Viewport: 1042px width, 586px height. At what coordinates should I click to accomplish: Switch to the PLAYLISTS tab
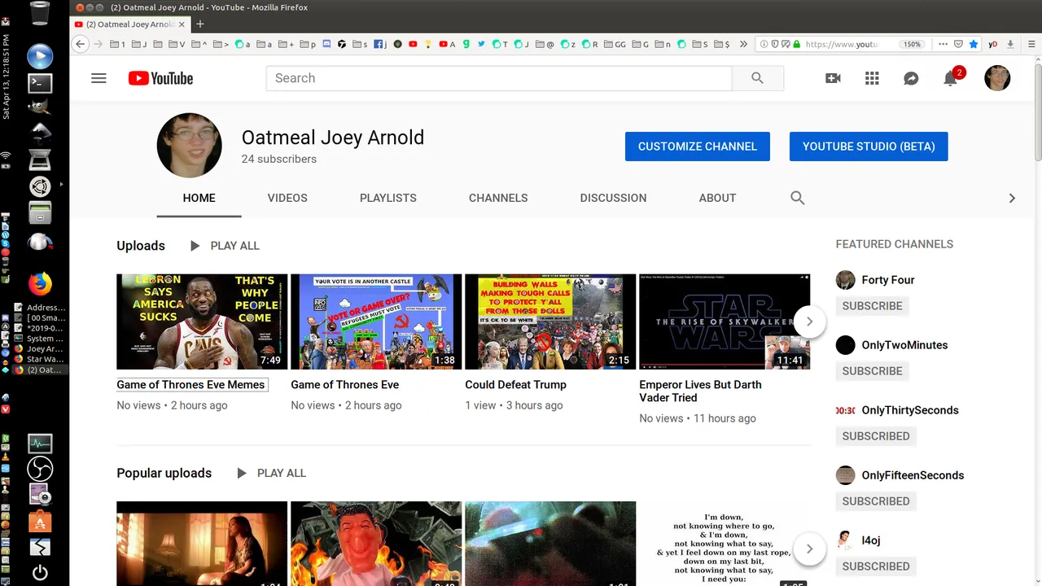click(x=388, y=198)
